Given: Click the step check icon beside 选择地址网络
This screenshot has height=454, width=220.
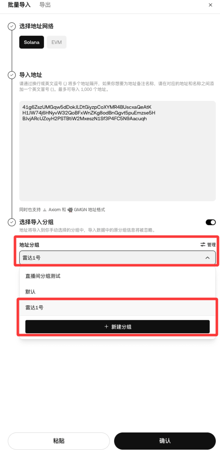Looking at the screenshot, I should click(x=12, y=26).
